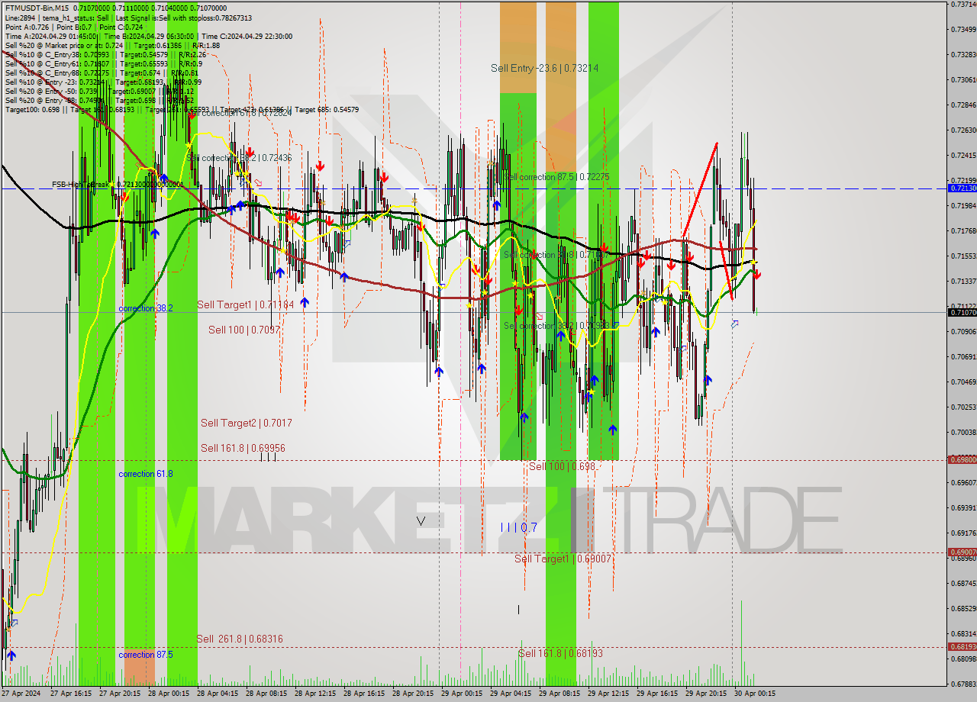Select the 'Sell 161.8 | 0.69956' label
Image resolution: width=977 pixels, height=702 pixels.
(243, 448)
